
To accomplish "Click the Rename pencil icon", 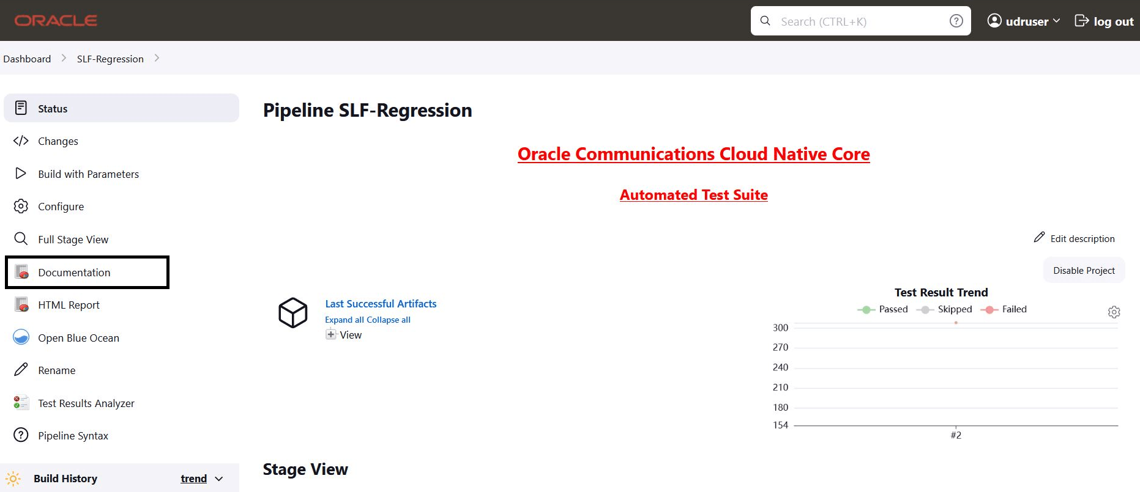I will [x=21, y=369].
